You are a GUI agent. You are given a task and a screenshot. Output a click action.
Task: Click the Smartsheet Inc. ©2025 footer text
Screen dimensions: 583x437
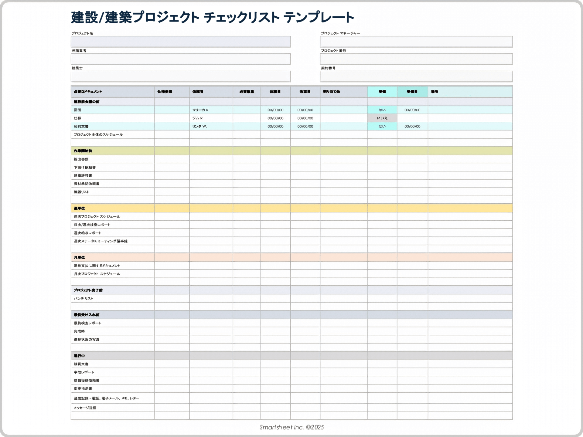pyautogui.click(x=291, y=427)
